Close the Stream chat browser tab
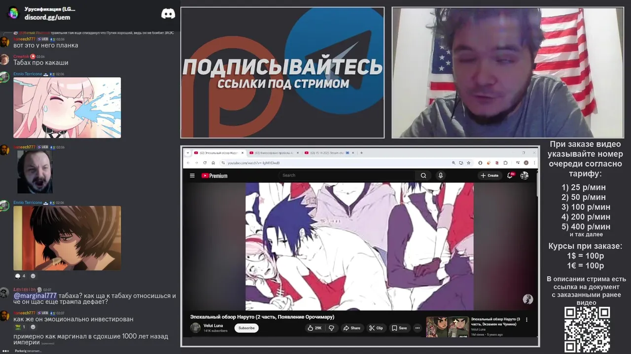Image resolution: width=631 pixels, height=354 pixels. coord(352,153)
